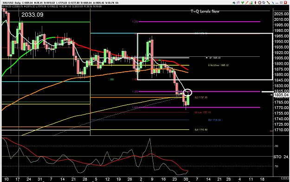Screen dimensions: 290x182
Task: Maximize the chart window
Action: tap(281, 3)
